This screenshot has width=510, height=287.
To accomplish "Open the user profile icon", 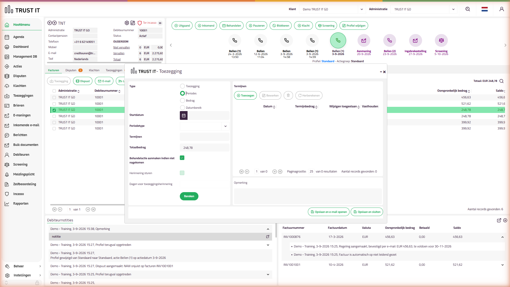I will pos(501,9).
